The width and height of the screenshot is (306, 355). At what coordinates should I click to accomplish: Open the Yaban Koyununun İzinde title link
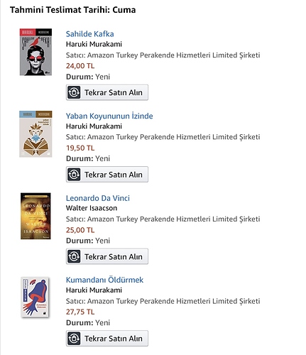point(109,116)
